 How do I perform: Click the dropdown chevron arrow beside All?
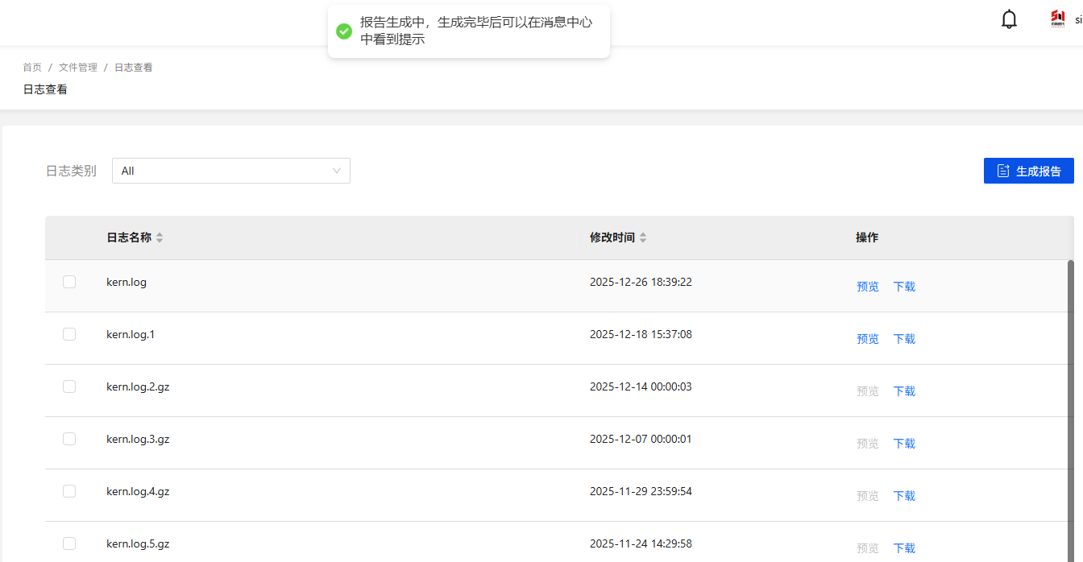[337, 171]
